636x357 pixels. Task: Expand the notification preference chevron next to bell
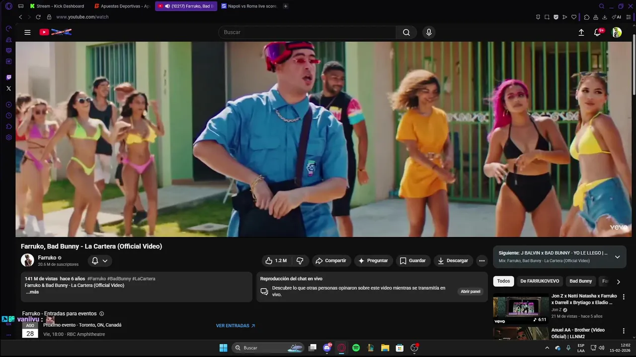click(105, 261)
